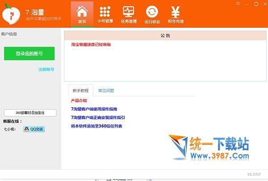Maximize the 7淘量 window
268x181 pixels.
coord(256,4)
